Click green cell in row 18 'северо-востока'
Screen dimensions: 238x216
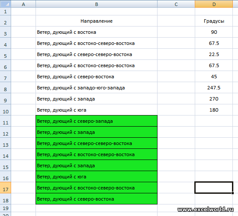[97, 199]
